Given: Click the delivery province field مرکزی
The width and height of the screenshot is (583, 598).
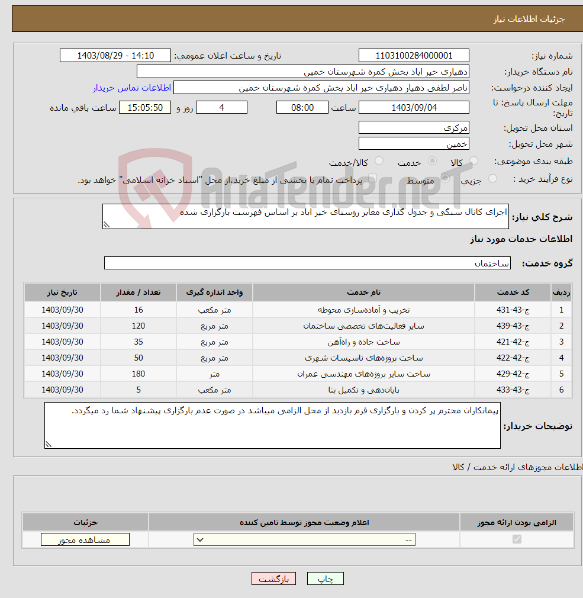Looking at the screenshot, I should click(x=414, y=127).
